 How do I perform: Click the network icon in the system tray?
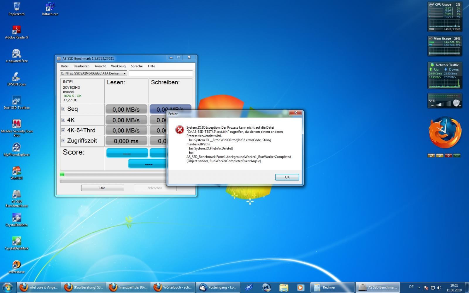(x=433, y=288)
